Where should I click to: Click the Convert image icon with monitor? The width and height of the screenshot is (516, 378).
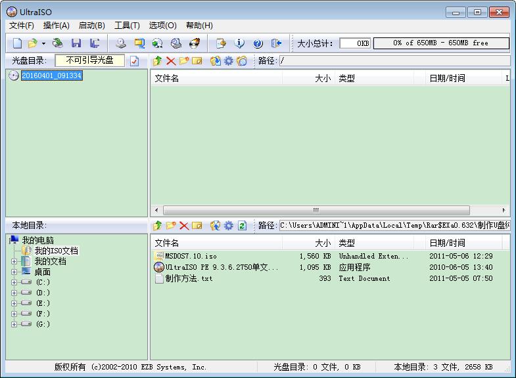click(x=139, y=43)
